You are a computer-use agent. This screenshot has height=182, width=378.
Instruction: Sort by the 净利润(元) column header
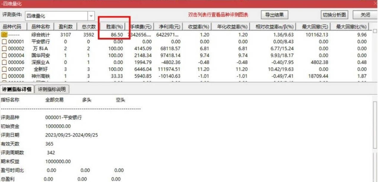(x=169, y=27)
